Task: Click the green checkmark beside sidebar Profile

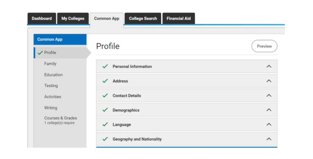Action: pyautogui.click(x=40, y=53)
